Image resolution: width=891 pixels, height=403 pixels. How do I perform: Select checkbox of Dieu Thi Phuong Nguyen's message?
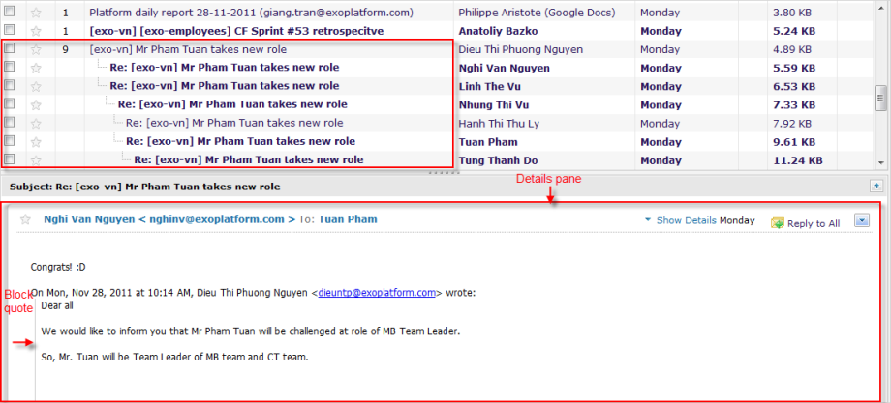coord(9,48)
